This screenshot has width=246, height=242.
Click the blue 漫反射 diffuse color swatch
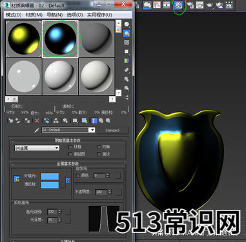click(x=50, y=185)
